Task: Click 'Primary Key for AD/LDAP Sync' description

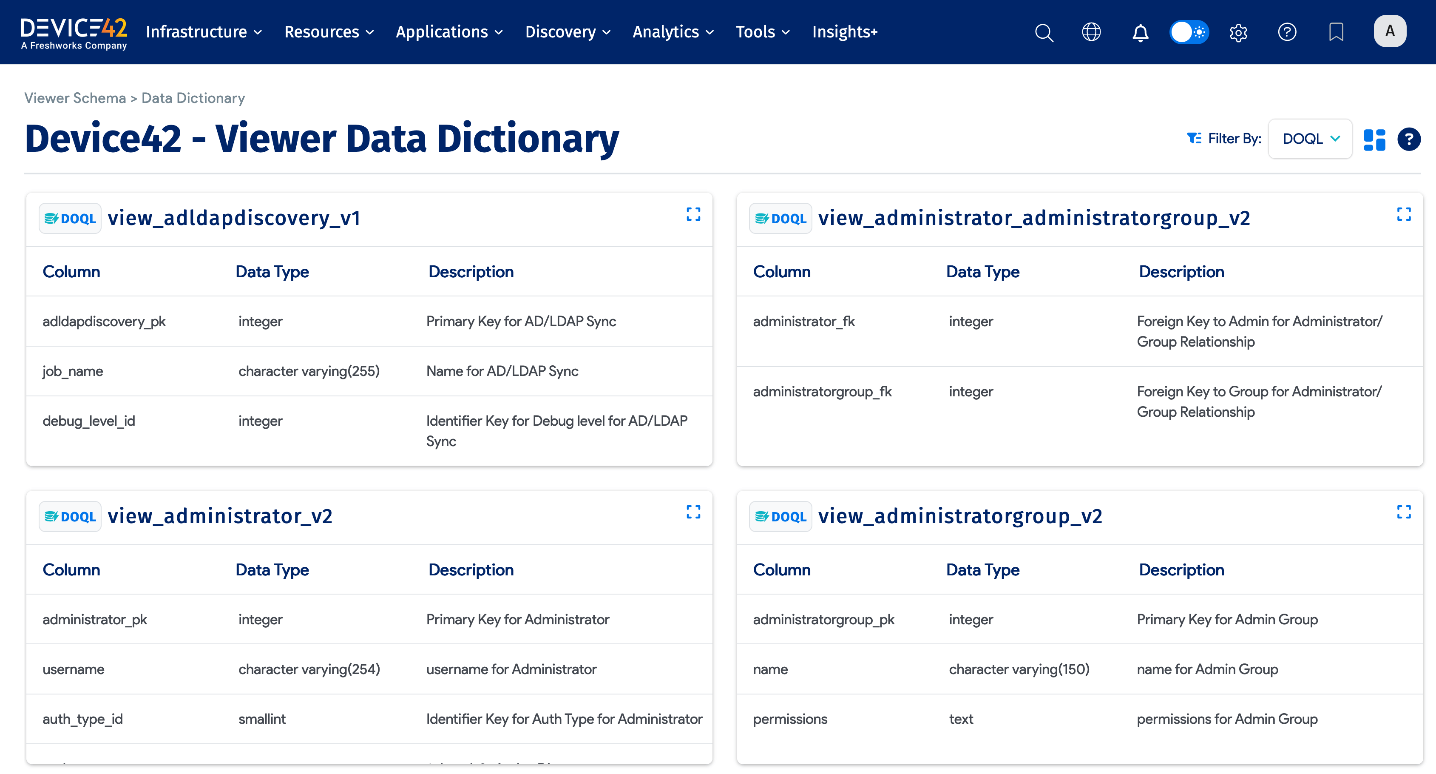Action: click(x=521, y=321)
